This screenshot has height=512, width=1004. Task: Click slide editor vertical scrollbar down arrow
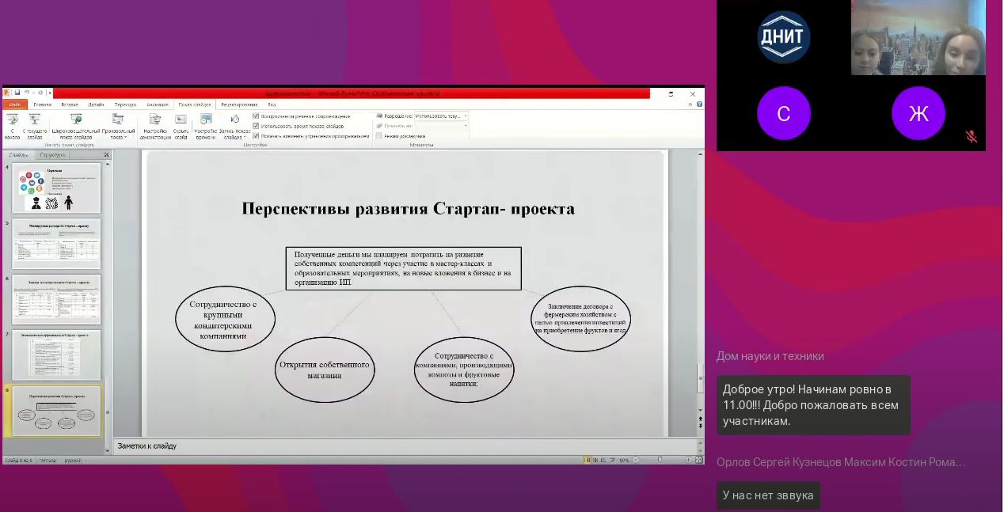[x=701, y=411]
